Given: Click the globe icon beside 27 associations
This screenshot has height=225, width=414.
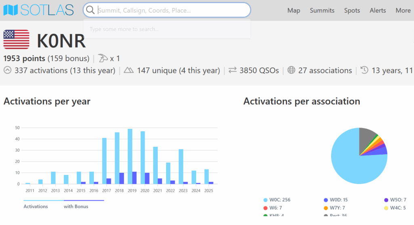Looking at the screenshot, I should (x=291, y=70).
